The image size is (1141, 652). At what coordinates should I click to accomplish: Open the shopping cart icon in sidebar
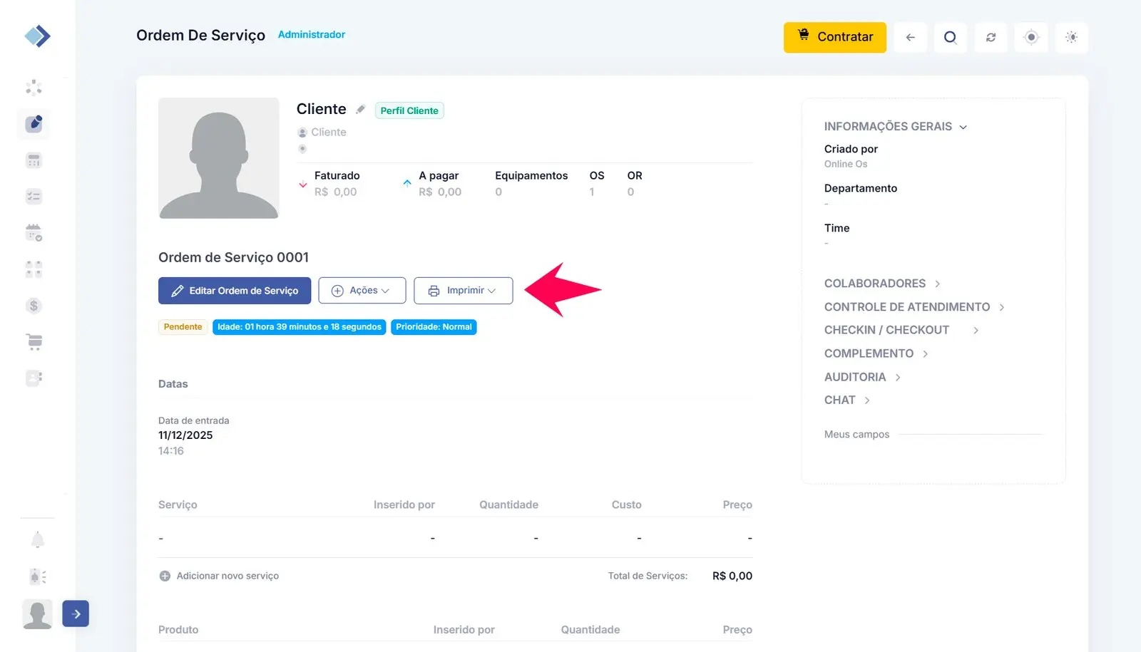click(x=34, y=342)
